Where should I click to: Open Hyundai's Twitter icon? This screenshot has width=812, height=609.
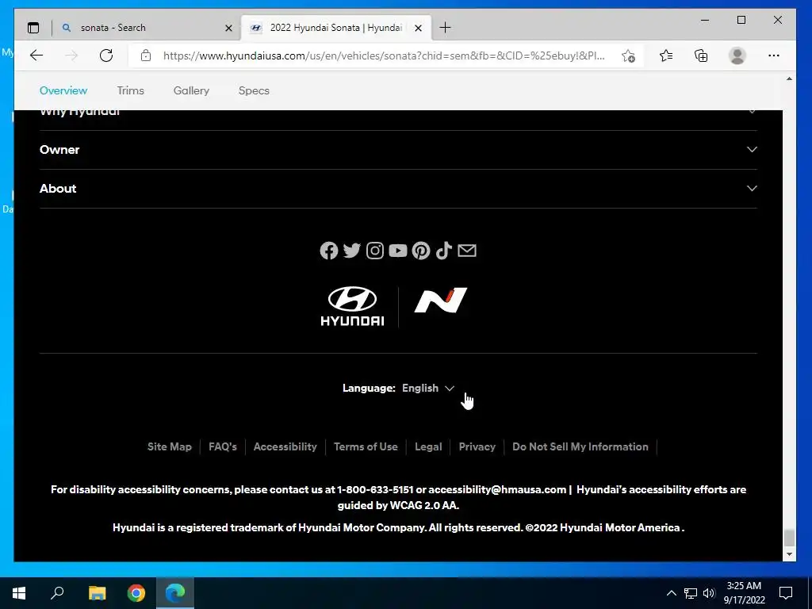click(351, 251)
